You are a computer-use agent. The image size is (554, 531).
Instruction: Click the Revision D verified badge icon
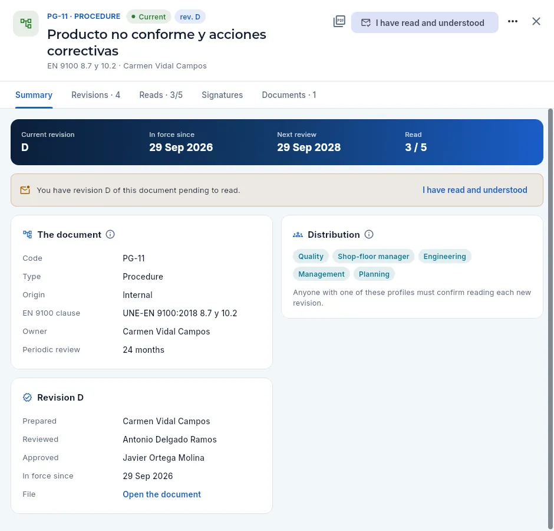[27, 397]
